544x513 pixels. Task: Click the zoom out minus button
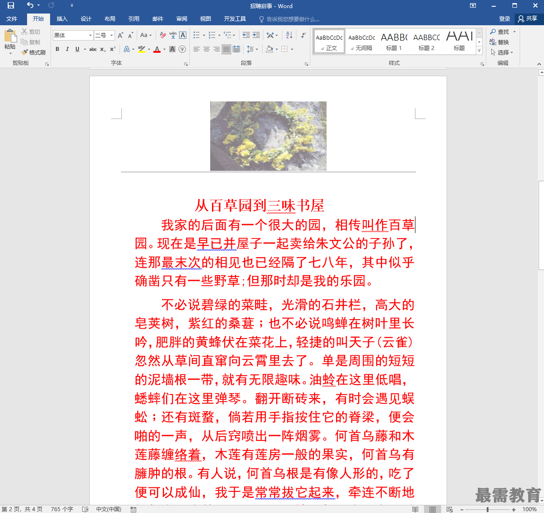click(462, 509)
